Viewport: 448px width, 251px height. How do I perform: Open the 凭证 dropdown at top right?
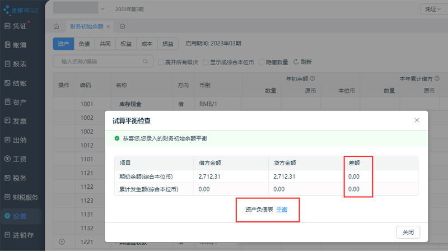click(x=433, y=9)
